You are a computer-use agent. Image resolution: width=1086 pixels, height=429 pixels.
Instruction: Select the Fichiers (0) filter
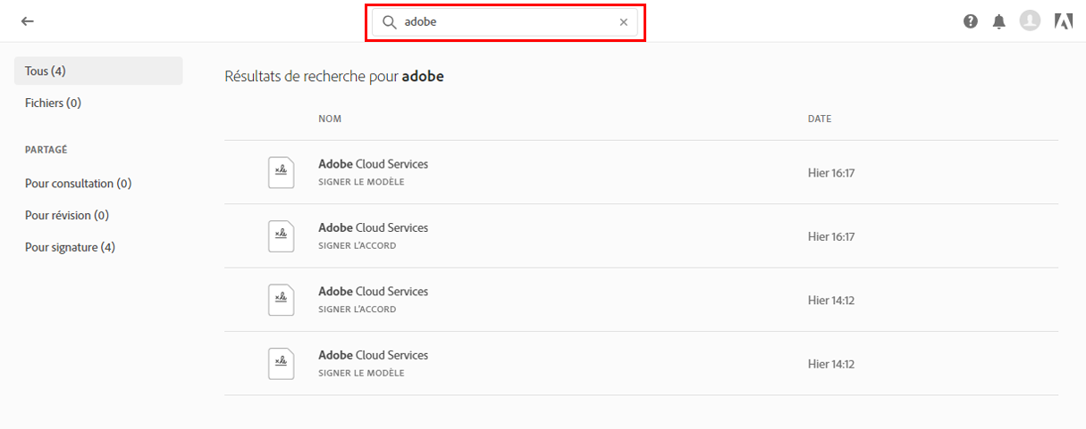pos(53,103)
